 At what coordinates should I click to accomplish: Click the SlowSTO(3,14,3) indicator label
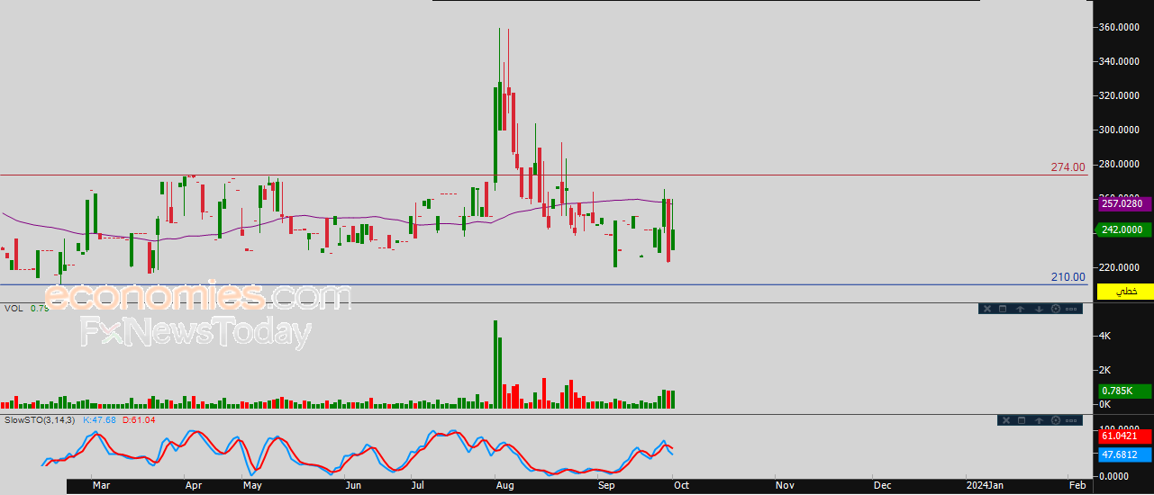click(41, 420)
